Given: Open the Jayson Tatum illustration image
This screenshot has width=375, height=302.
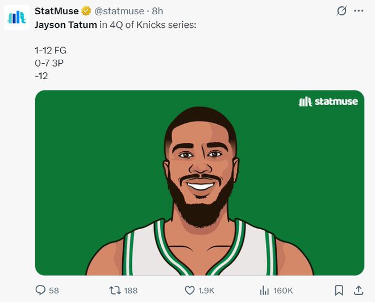Looking at the screenshot, I should 199,183.
